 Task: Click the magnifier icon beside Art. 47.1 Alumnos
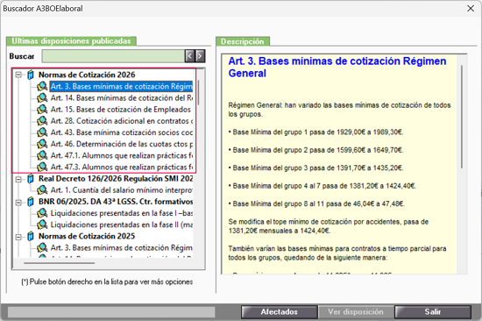click(x=42, y=156)
